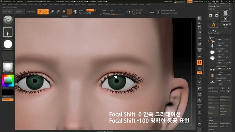
Task: Open the Texture menu
Action: [120, 4]
